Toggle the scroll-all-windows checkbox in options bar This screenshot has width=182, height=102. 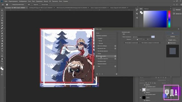coord(11,5)
